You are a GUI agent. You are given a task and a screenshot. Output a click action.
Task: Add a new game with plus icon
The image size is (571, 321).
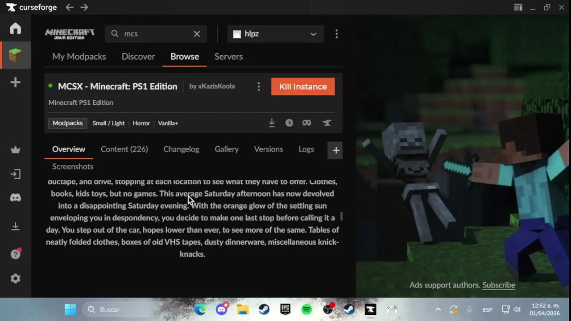coord(16,82)
